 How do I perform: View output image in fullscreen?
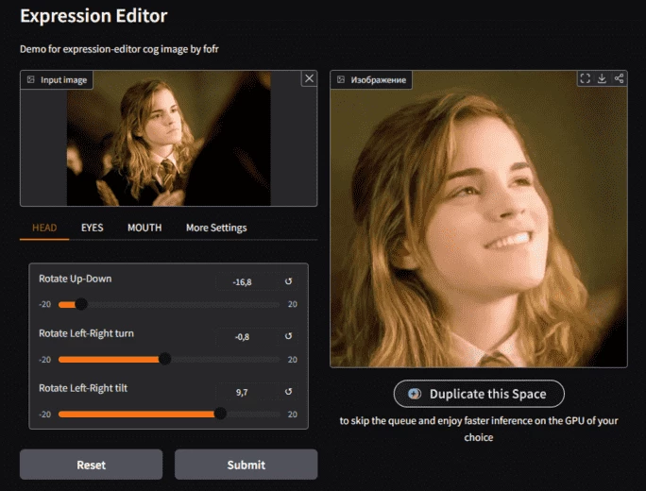point(585,78)
